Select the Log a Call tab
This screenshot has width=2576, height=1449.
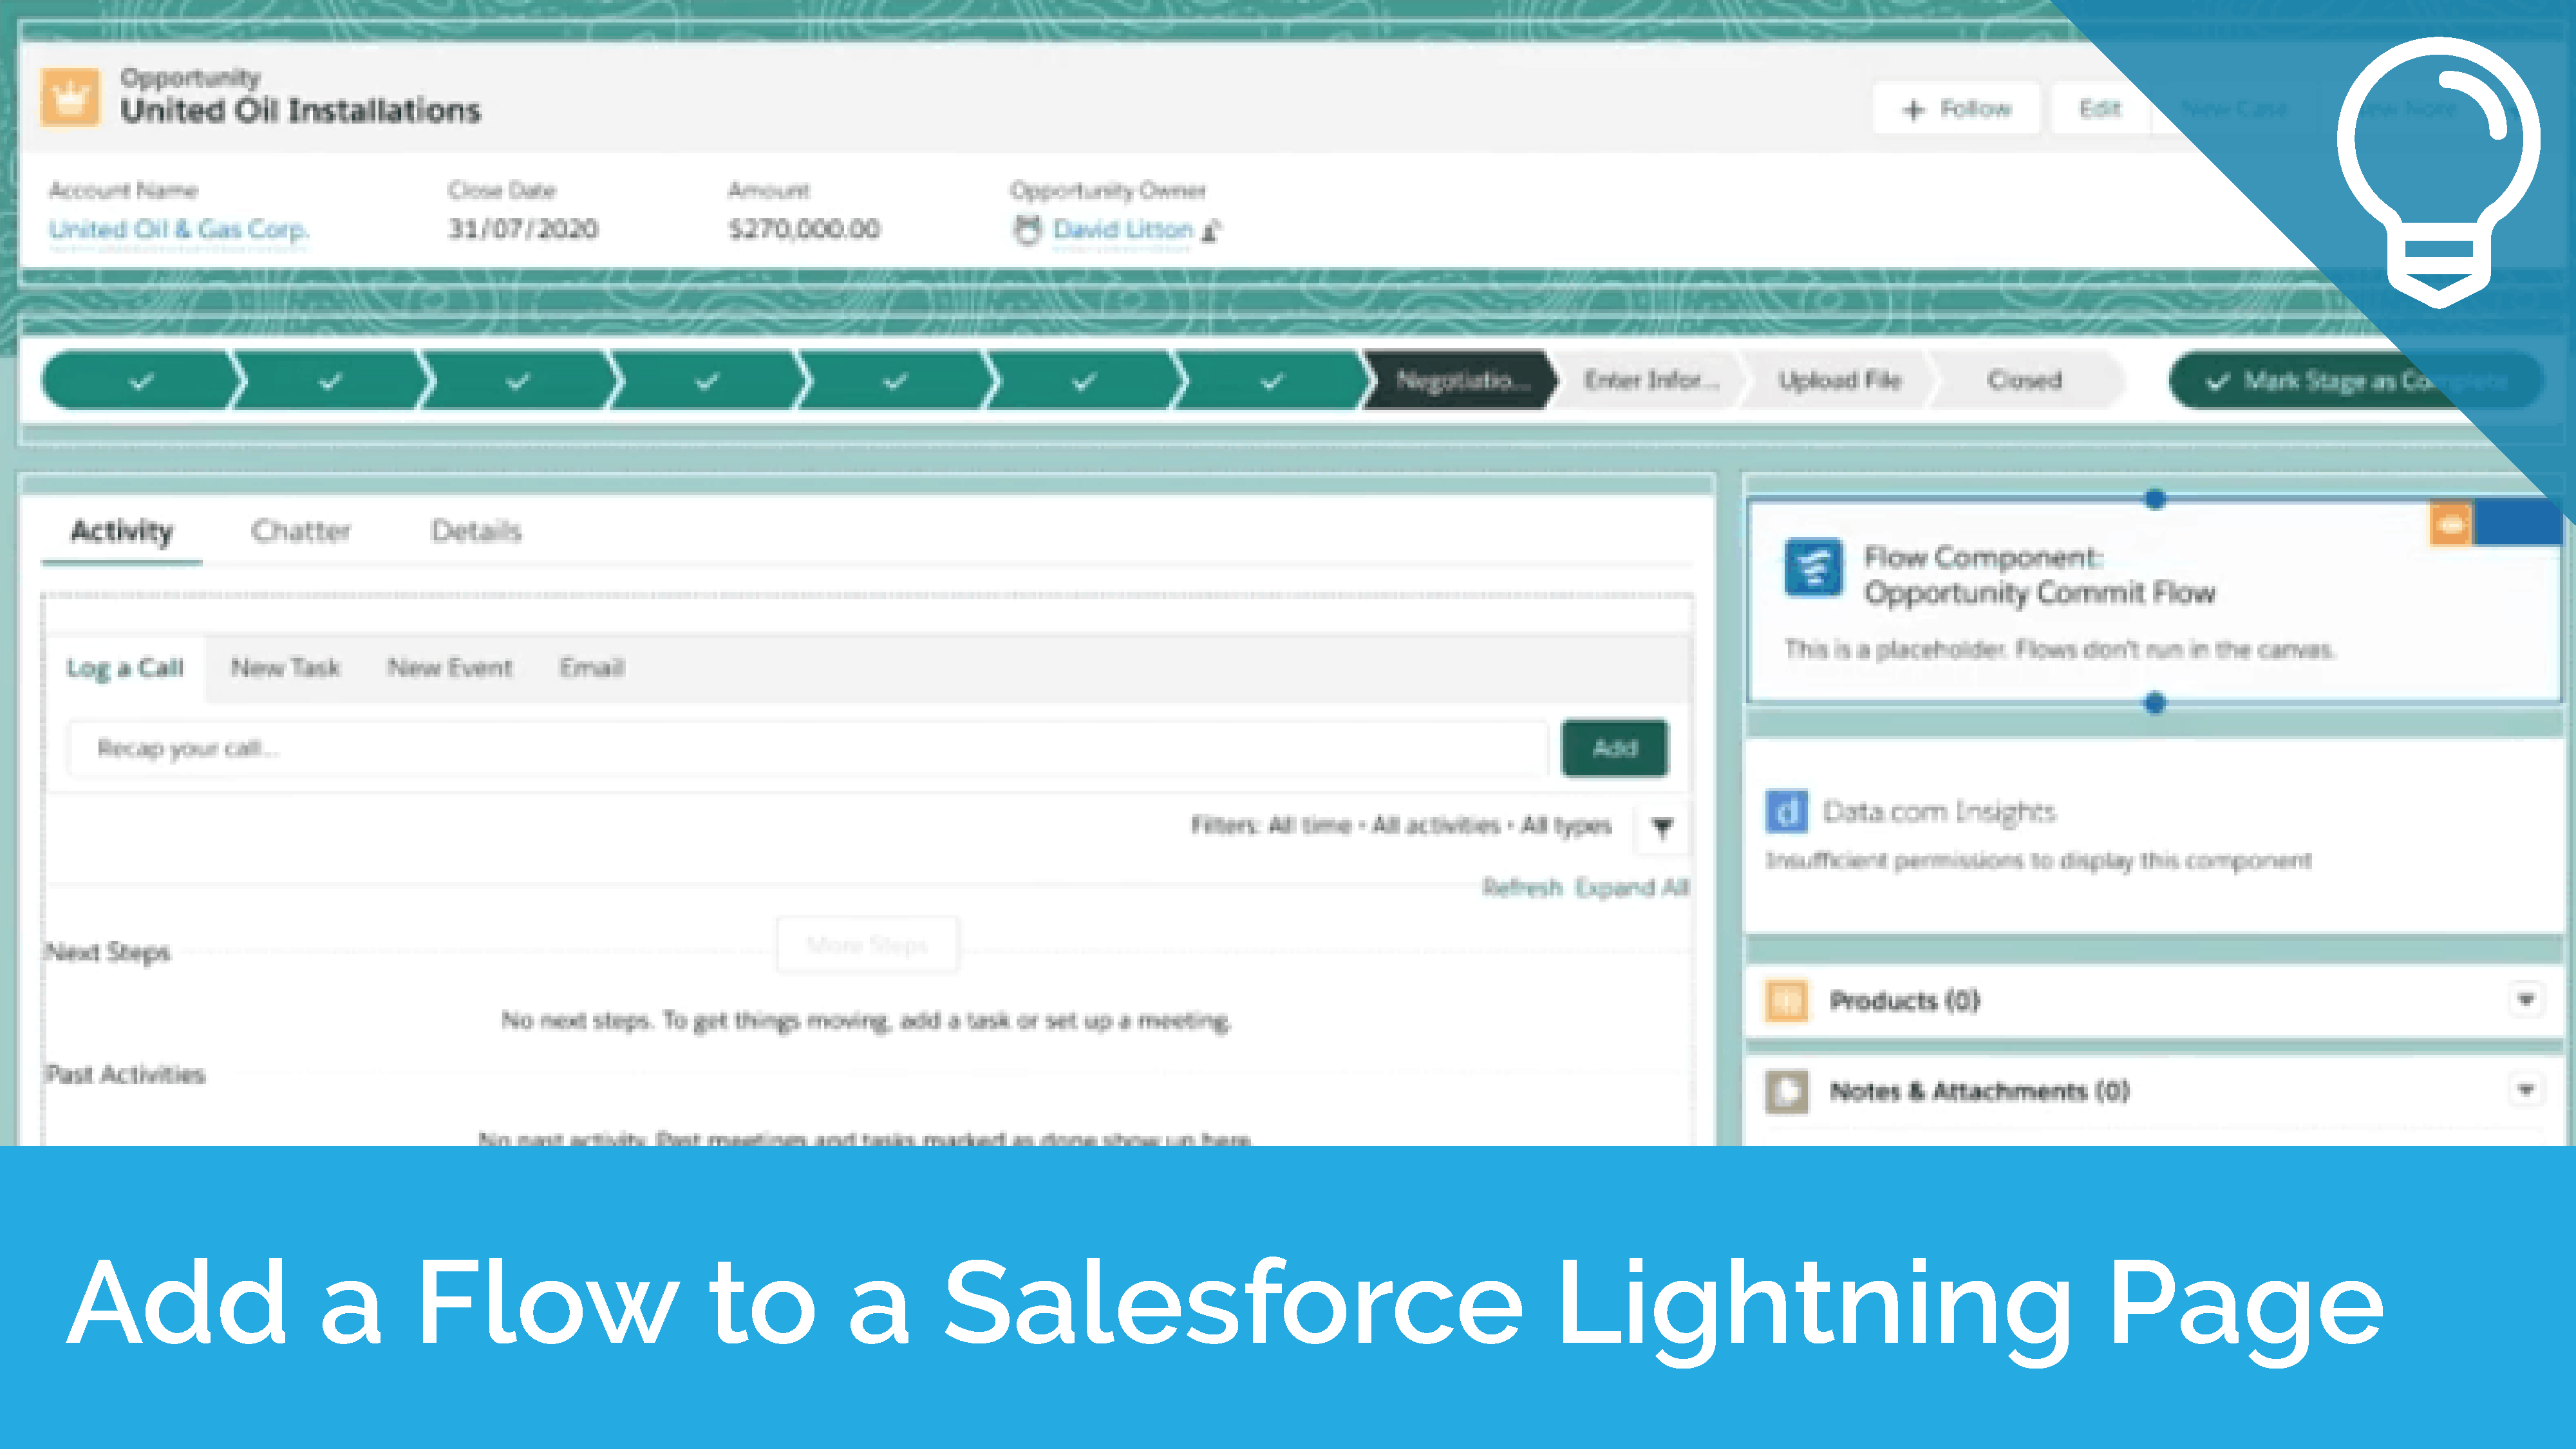(125, 668)
